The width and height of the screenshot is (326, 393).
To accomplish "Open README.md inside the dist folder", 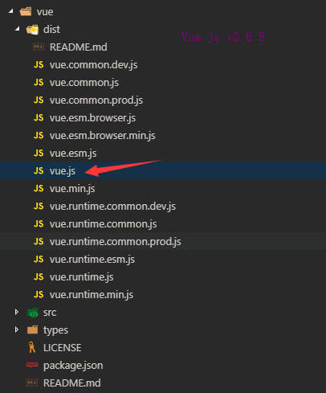I will (79, 47).
